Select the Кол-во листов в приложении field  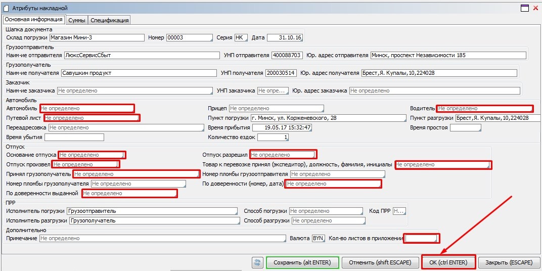tap(421, 238)
